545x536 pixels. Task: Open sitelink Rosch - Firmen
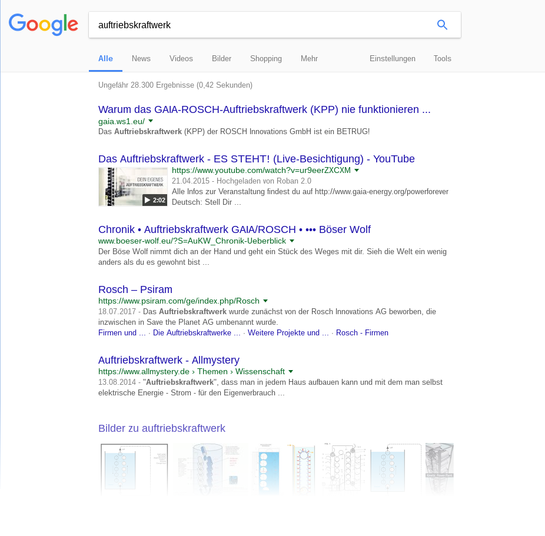coord(362,332)
